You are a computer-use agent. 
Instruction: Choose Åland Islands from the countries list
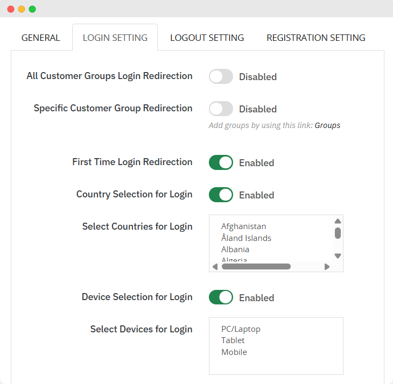coord(246,238)
